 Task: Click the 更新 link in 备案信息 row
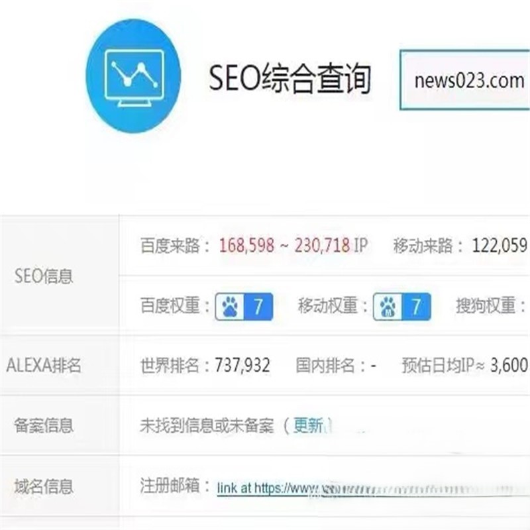coord(308,425)
